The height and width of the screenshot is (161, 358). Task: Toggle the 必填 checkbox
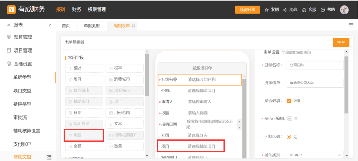(289, 101)
